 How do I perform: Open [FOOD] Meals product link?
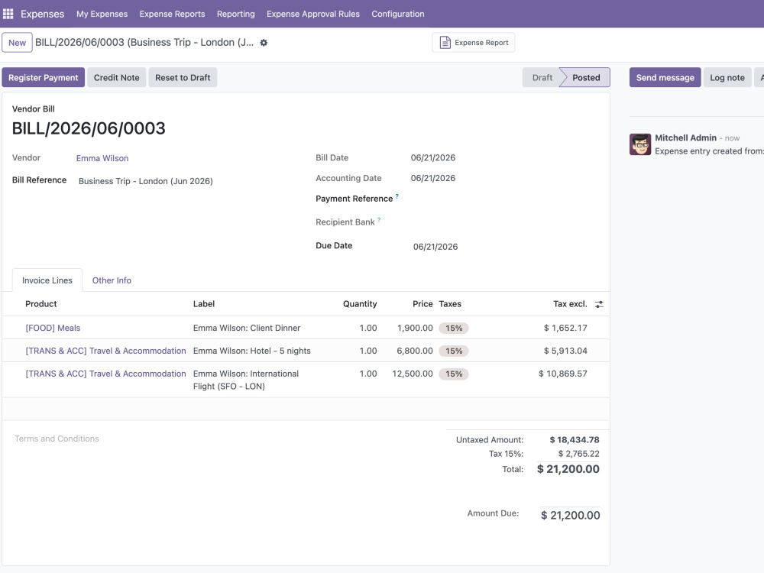point(53,328)
